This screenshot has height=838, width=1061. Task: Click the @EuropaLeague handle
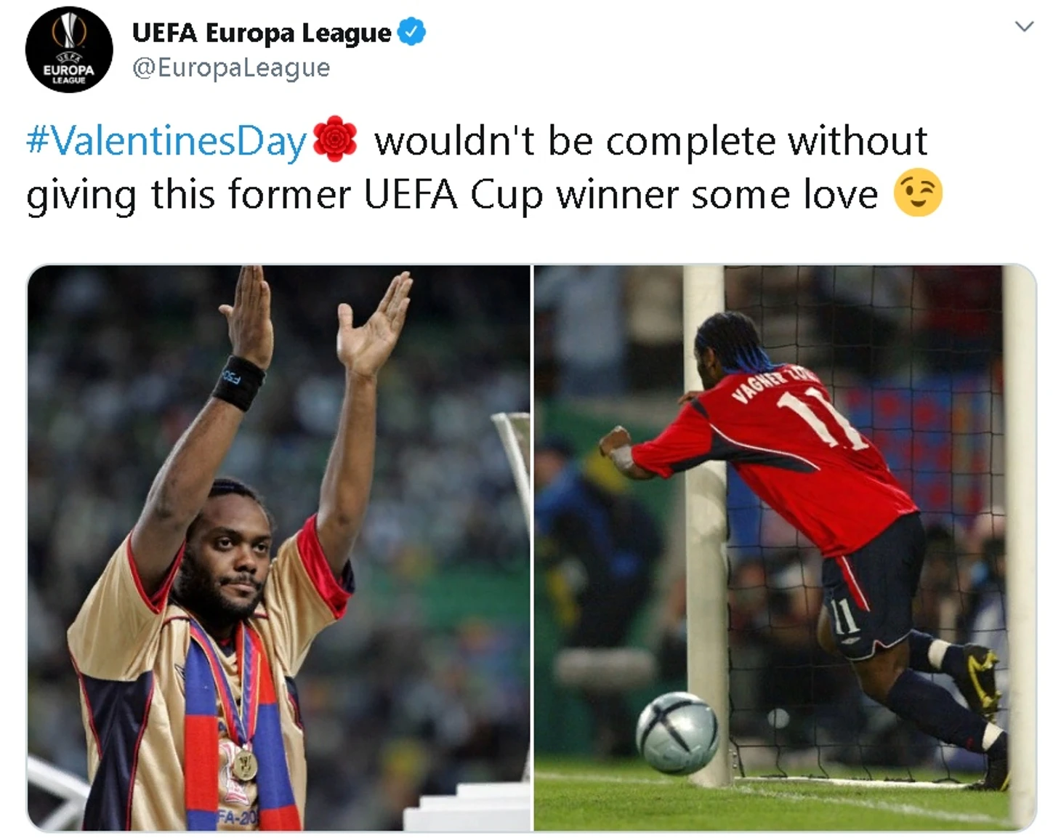coord(231,68)
